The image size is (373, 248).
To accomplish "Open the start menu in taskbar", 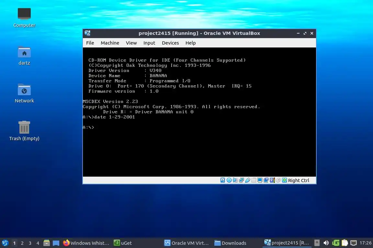I will (x=5, y=243).
